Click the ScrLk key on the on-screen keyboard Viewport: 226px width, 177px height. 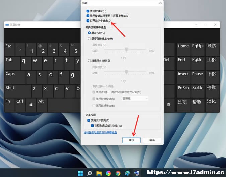click(x=198, y=91)
